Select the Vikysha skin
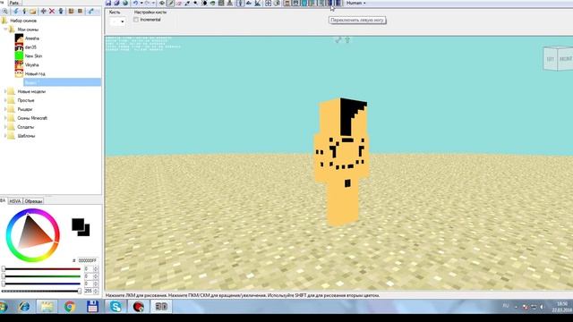This screenshot has height=322, width=573. (x=31, y=65)
